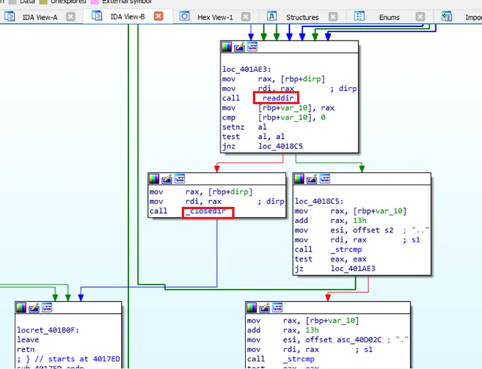Close IDA View-B with red X

tap(158, 16)
